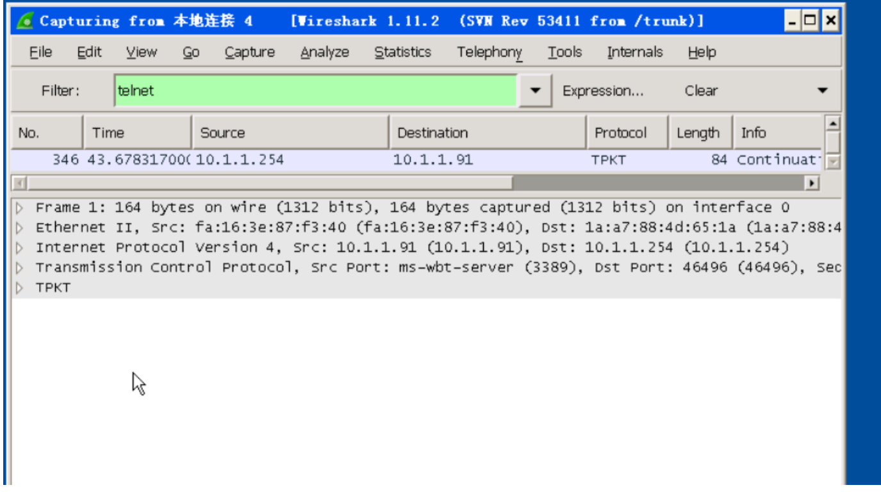Close the Wireshark window
The height and width of the screenshot is (492, 881).
pyautogui.click(x=830, y=20)
